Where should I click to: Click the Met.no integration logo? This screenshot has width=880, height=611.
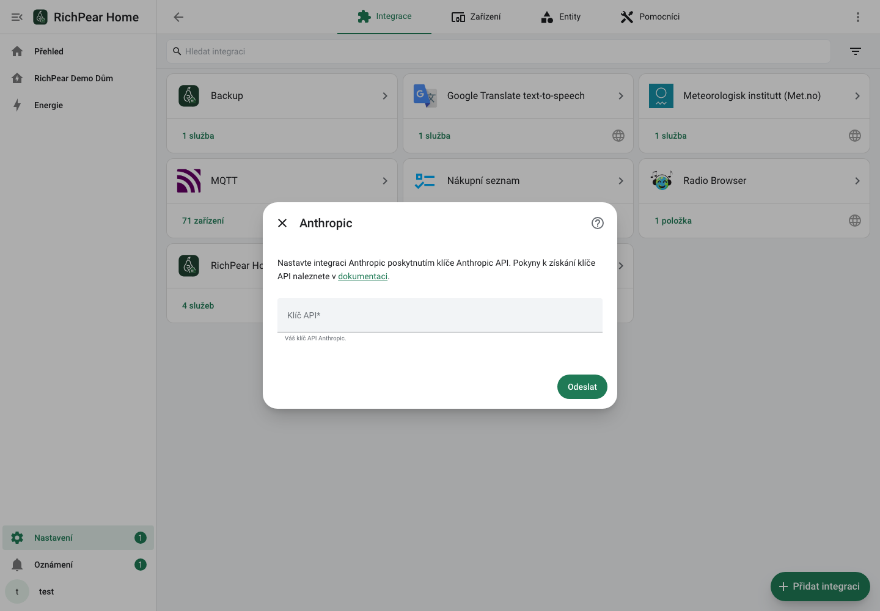click(x=661, y=96)
